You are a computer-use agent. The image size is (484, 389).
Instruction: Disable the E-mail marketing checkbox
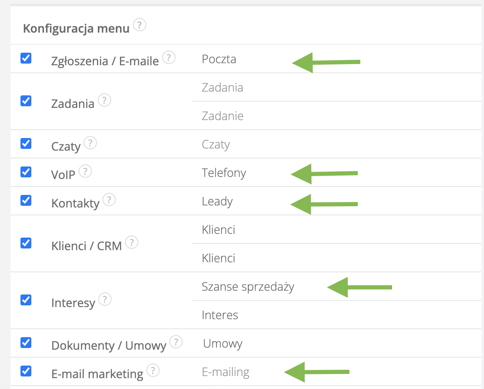point(26,371)
